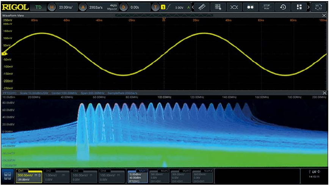Open the history clock icon

tap(283, 7)
